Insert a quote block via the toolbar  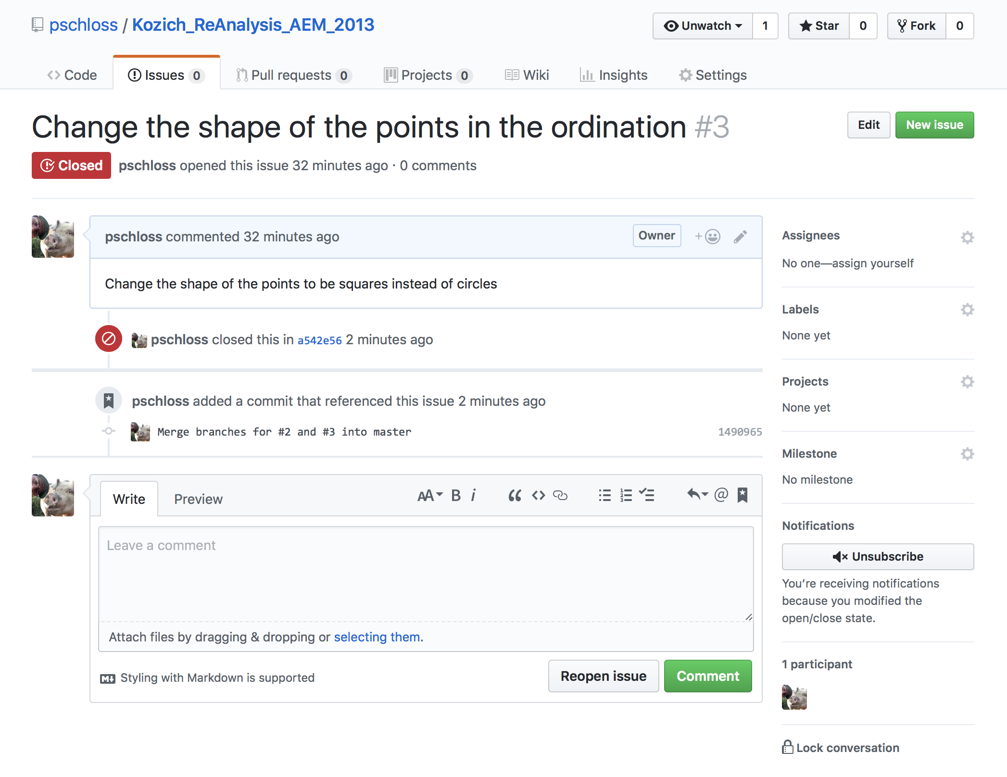[x=515, y=495]
